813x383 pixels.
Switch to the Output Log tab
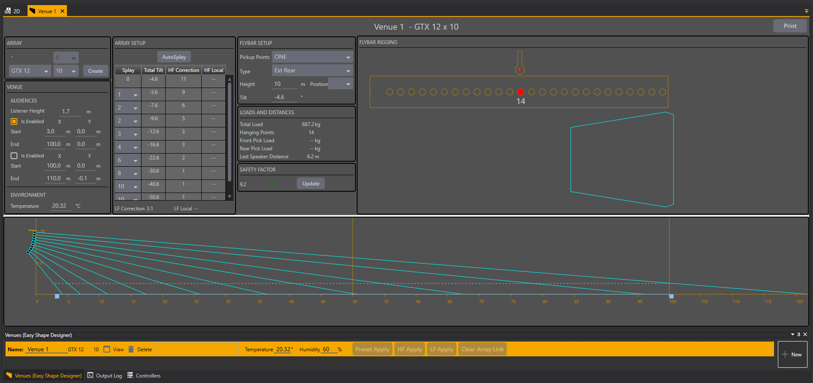click(105, 375)
